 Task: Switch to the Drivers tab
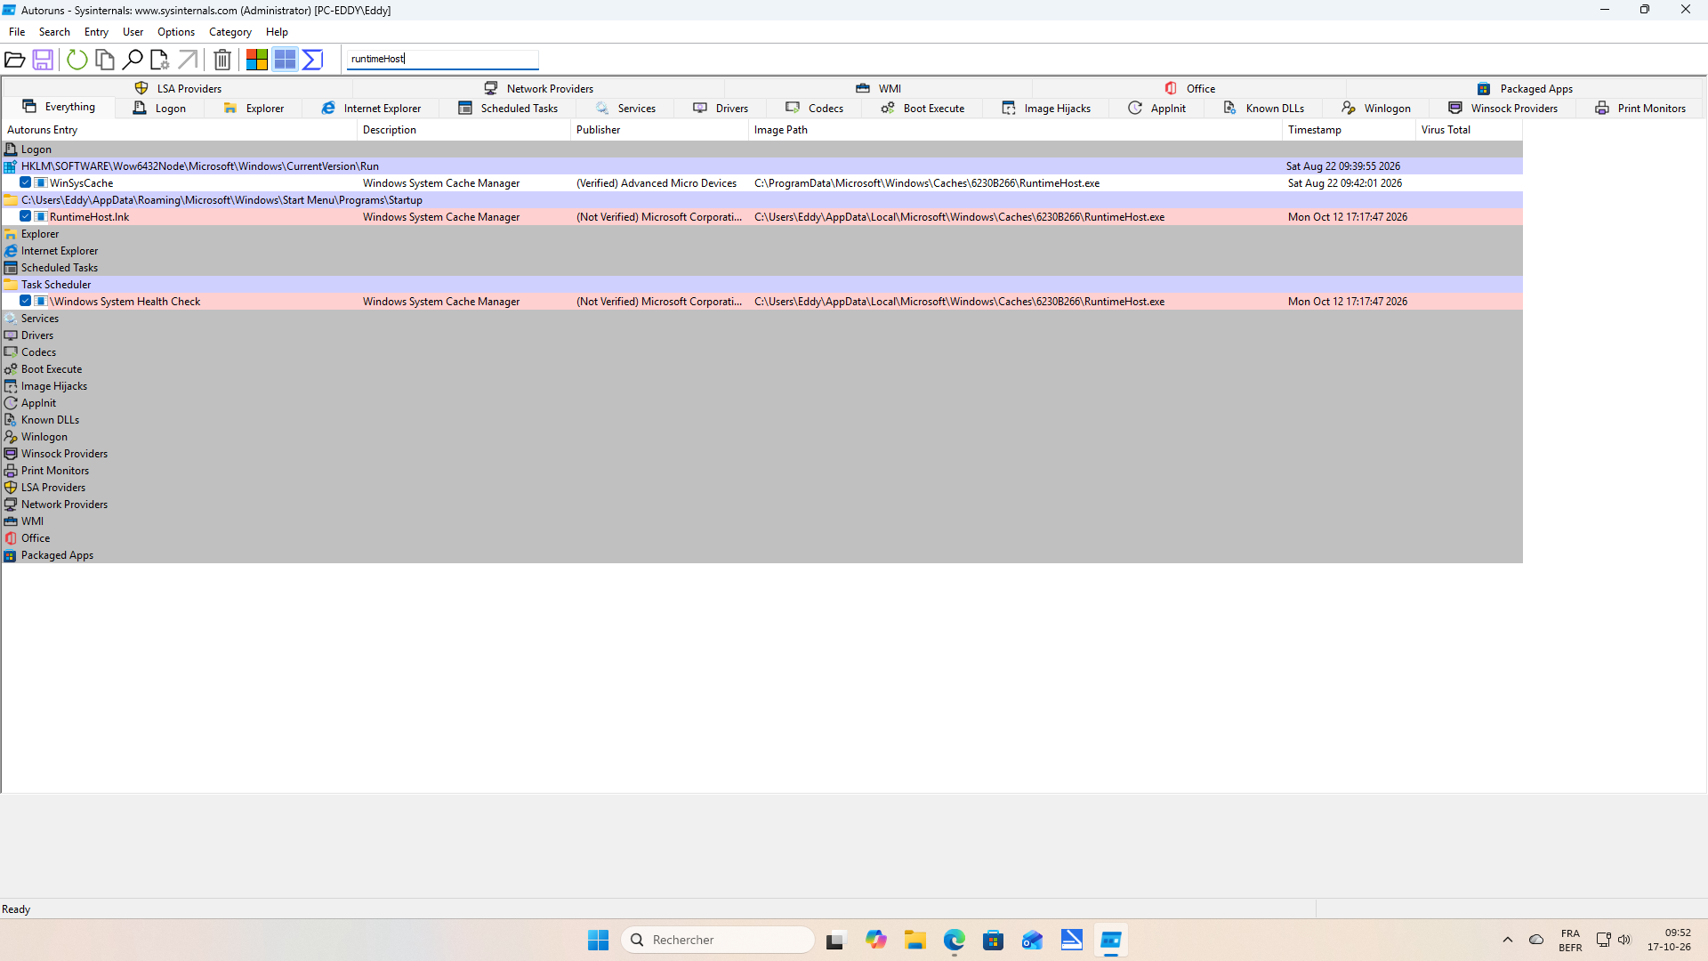click(x=721, y=108)
